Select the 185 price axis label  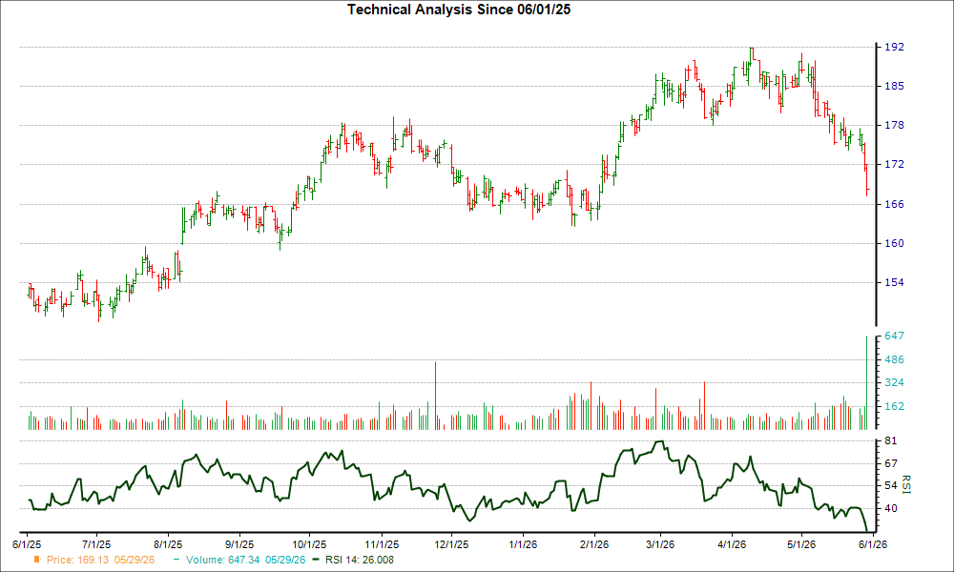click(894, 87)
